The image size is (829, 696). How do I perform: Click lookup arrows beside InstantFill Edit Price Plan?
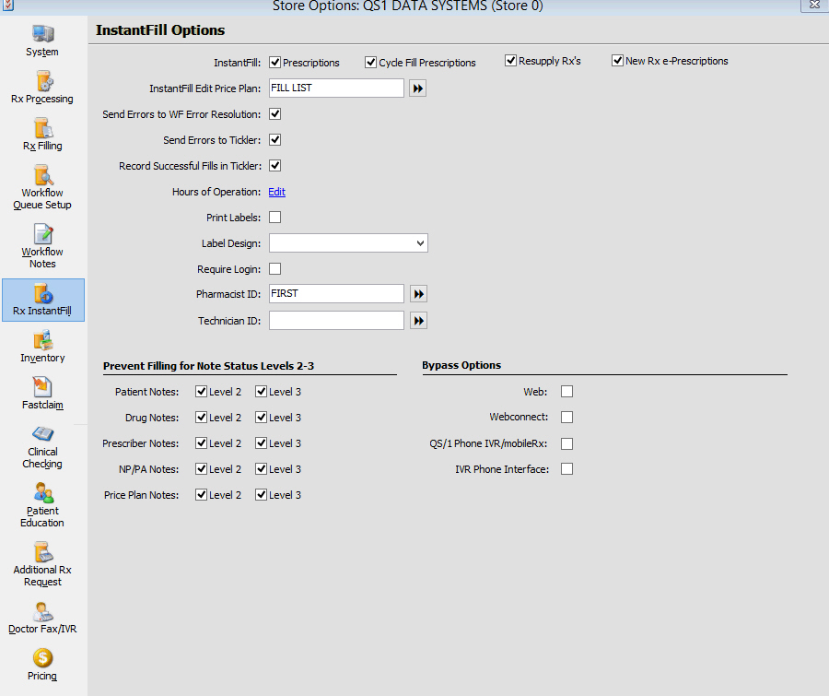click(x=417, y=88)
